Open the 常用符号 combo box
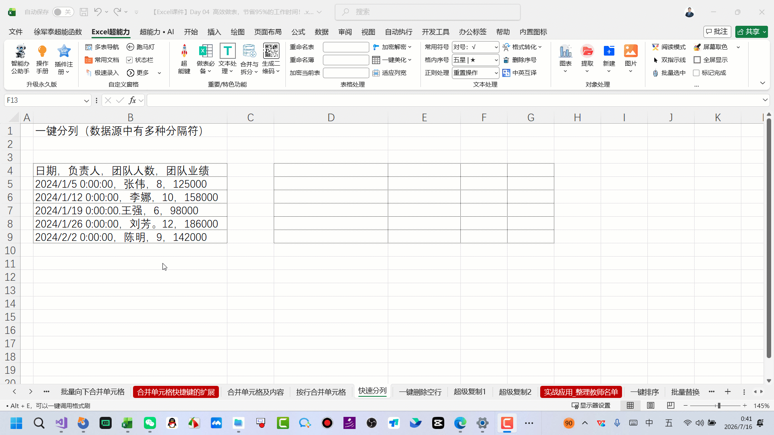The height and width of the screenshot is (435, 774). [476, 47]
